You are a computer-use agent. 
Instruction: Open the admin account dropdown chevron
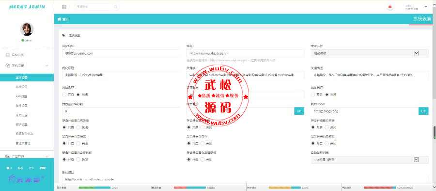point(425,7)
